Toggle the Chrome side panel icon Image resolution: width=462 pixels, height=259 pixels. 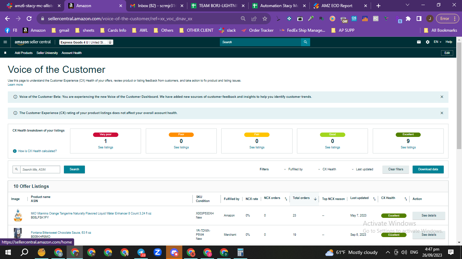[x=419, y=19]
